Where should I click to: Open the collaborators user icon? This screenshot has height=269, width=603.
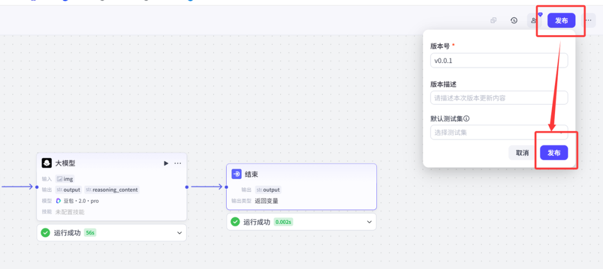pyautogui.click(x=534, y=21)
